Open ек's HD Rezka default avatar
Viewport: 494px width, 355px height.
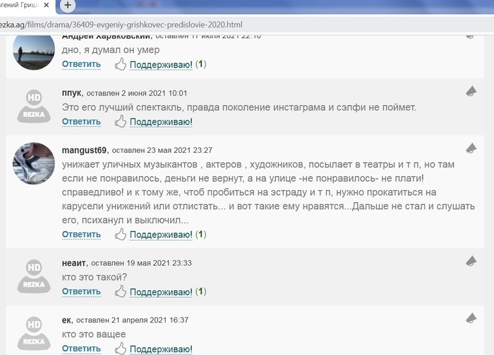click(34, 333)
